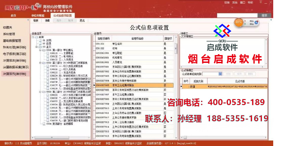
Task: Open the 窗口 menu
Action: point(243,3)
